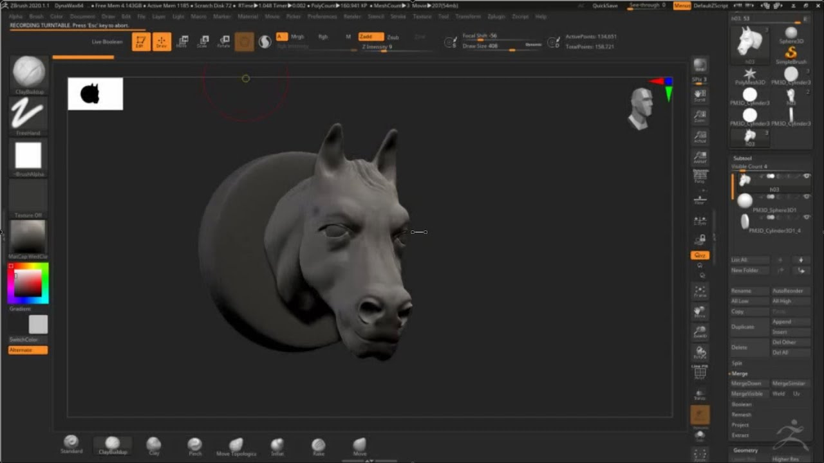Image resolution: width=824 pixels, height=463 pixels.
Task: Select the Clay brush at bottom
Action: (154, 446)
